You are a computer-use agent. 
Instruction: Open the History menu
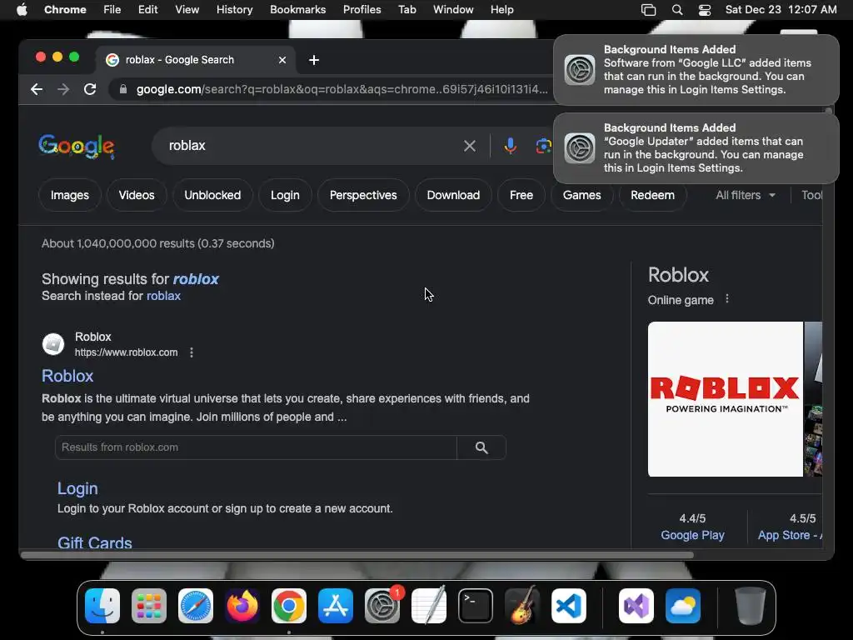tap(234, 10)
